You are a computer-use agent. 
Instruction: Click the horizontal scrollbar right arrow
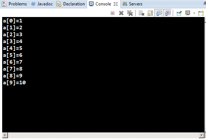202,135
